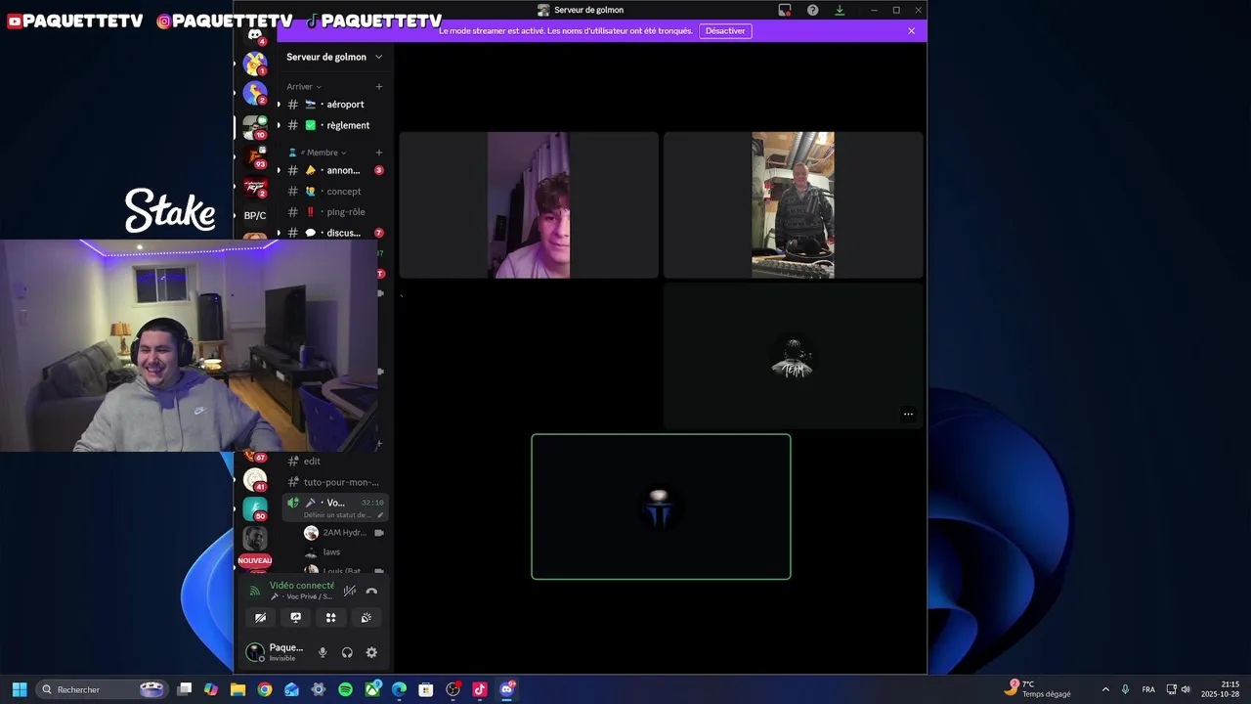Open Discord inbox icon in title bar
This screenshot has width=1251, height=704.
[785, 10]
